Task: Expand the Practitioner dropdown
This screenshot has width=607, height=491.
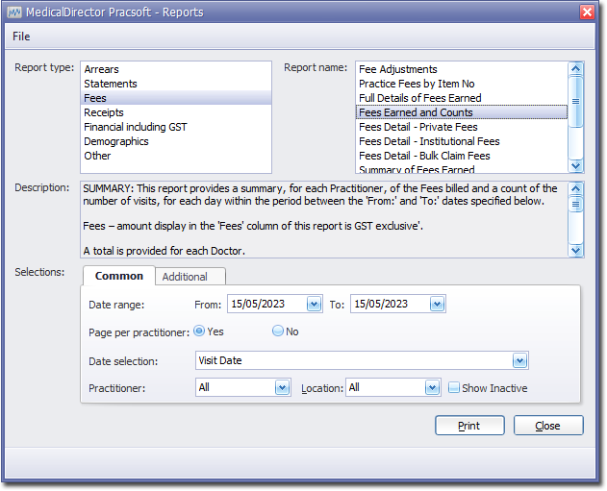Action: point(282,388)
